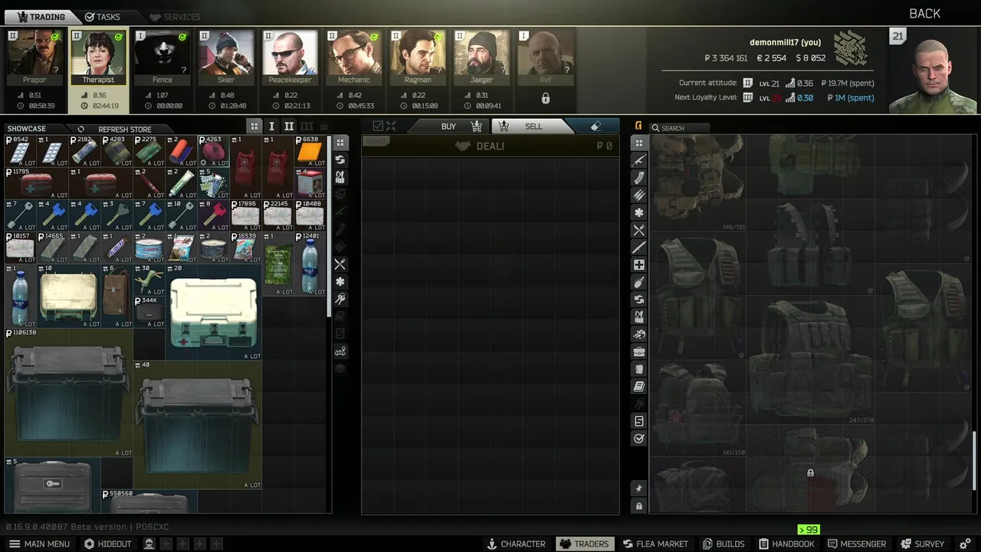Toggle the fill items checkbox

point(378,127)
